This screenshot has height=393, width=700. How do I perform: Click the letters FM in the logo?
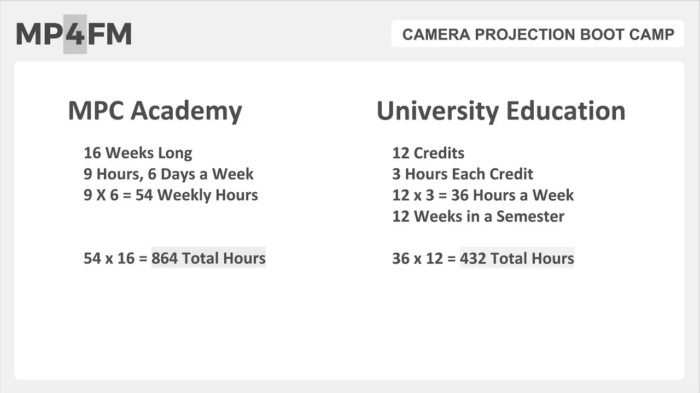pyautogui.click(x=110, y=34)
